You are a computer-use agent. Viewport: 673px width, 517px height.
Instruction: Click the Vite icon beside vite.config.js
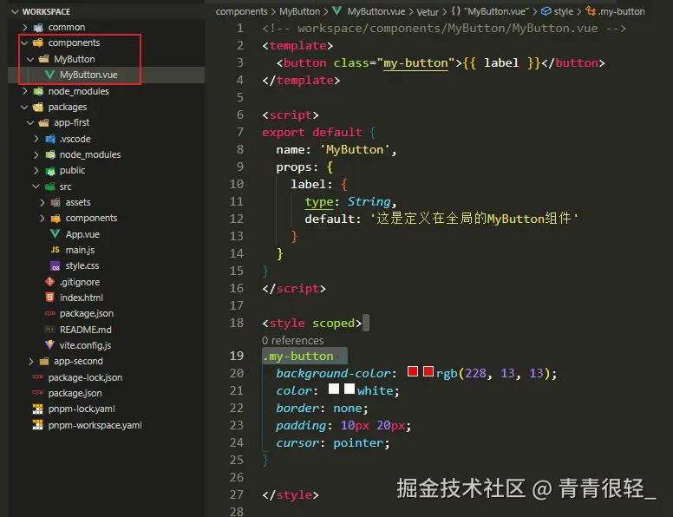(x=49, y=344)
